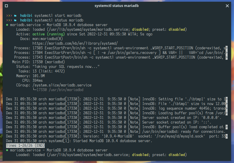This screenshot has width=234, height=163.
Task: Click the folder icon before 'systemctl start mariadb'
Action: 15,16
